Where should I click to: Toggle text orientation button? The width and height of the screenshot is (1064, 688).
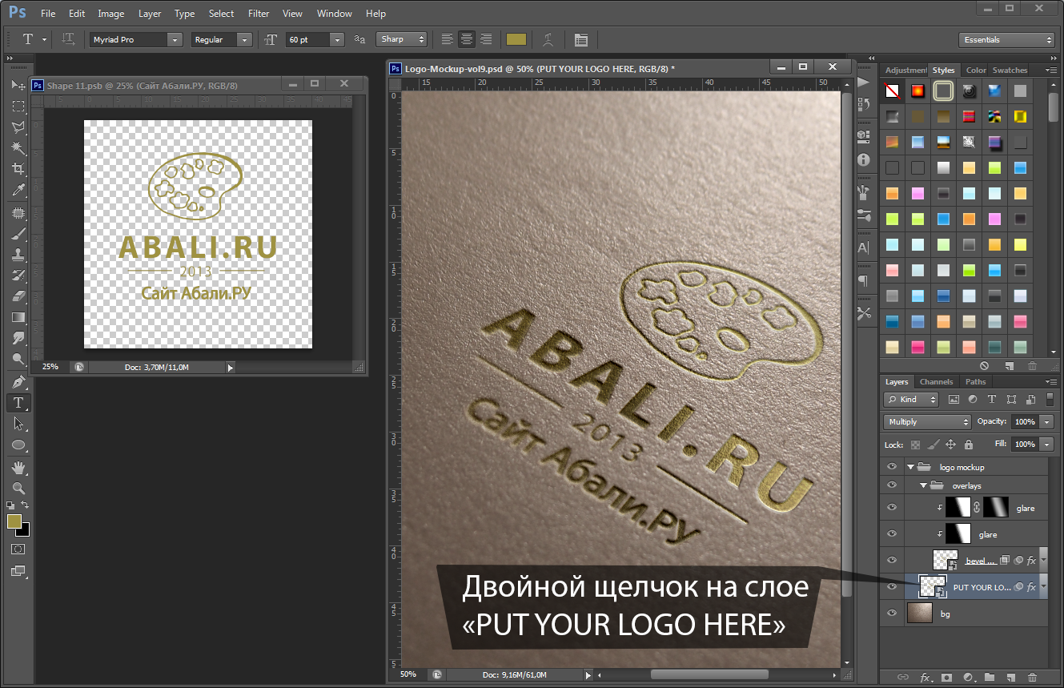[x=69, y=39]
